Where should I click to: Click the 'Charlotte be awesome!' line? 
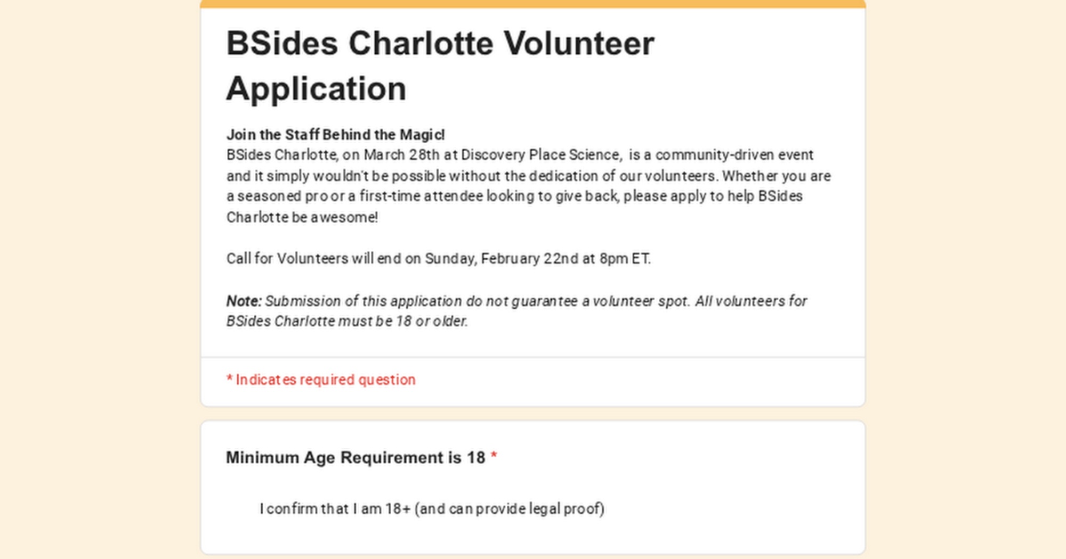pos(302,217)
